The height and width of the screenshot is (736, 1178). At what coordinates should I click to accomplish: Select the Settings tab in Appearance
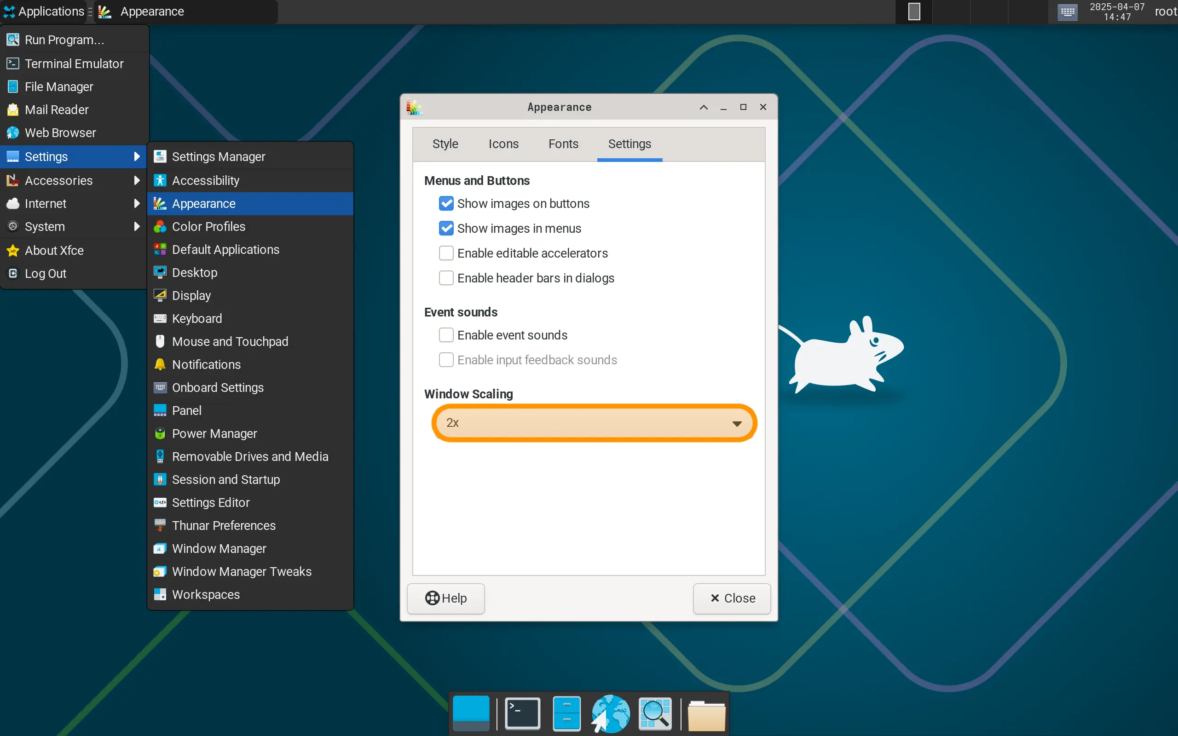(629, 144)
